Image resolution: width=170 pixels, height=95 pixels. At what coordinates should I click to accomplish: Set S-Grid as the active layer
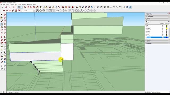[x=146, y=31]
